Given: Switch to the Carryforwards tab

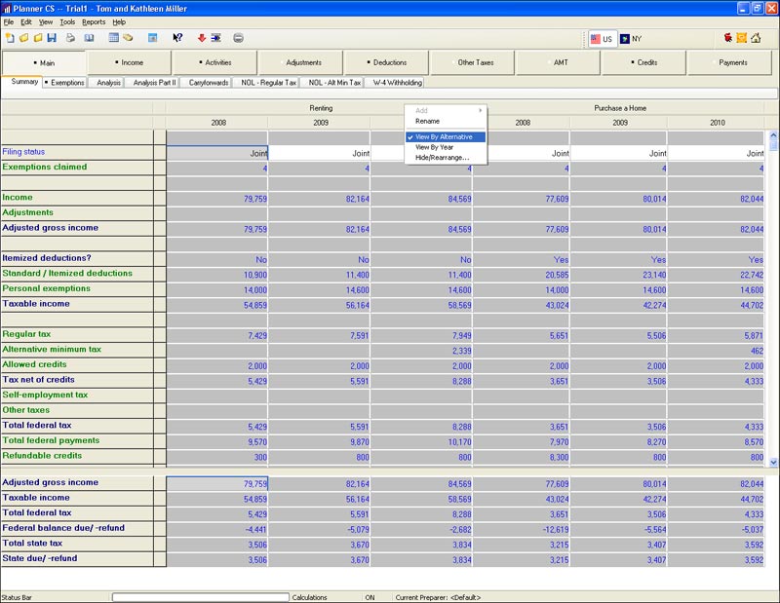Looking at the screenshot, I should coord(210,83).
